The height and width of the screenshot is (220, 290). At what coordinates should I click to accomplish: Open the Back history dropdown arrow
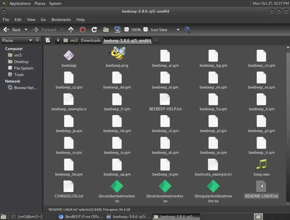26,30
